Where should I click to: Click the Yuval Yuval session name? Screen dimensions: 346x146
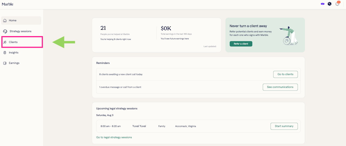[139, 126]
